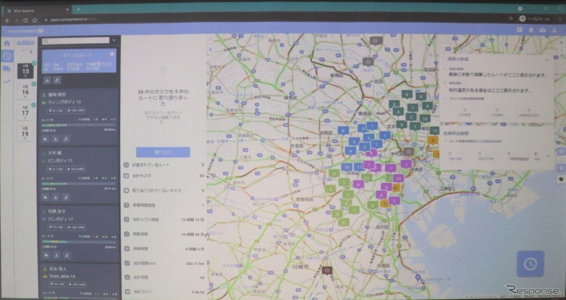Toggle the 割り当てられていないタスク checkbox icon
Image resolution: width=566 pixels, height=300 pixels.
(126, 190)
